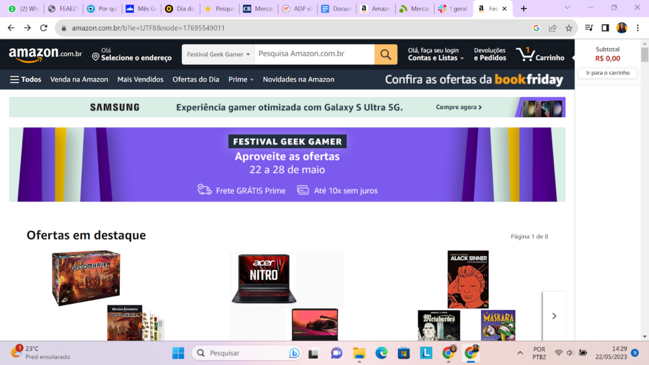Close the current Fes browser tab
This screenshot has width=649, height=365.
pyautogui.click(x=504, y=9)
